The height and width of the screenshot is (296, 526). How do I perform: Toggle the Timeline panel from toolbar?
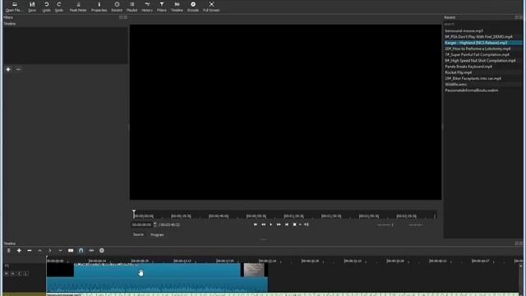177,7
